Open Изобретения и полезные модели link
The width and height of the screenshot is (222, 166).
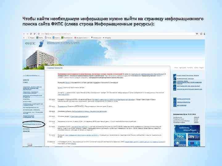point(188,76)
